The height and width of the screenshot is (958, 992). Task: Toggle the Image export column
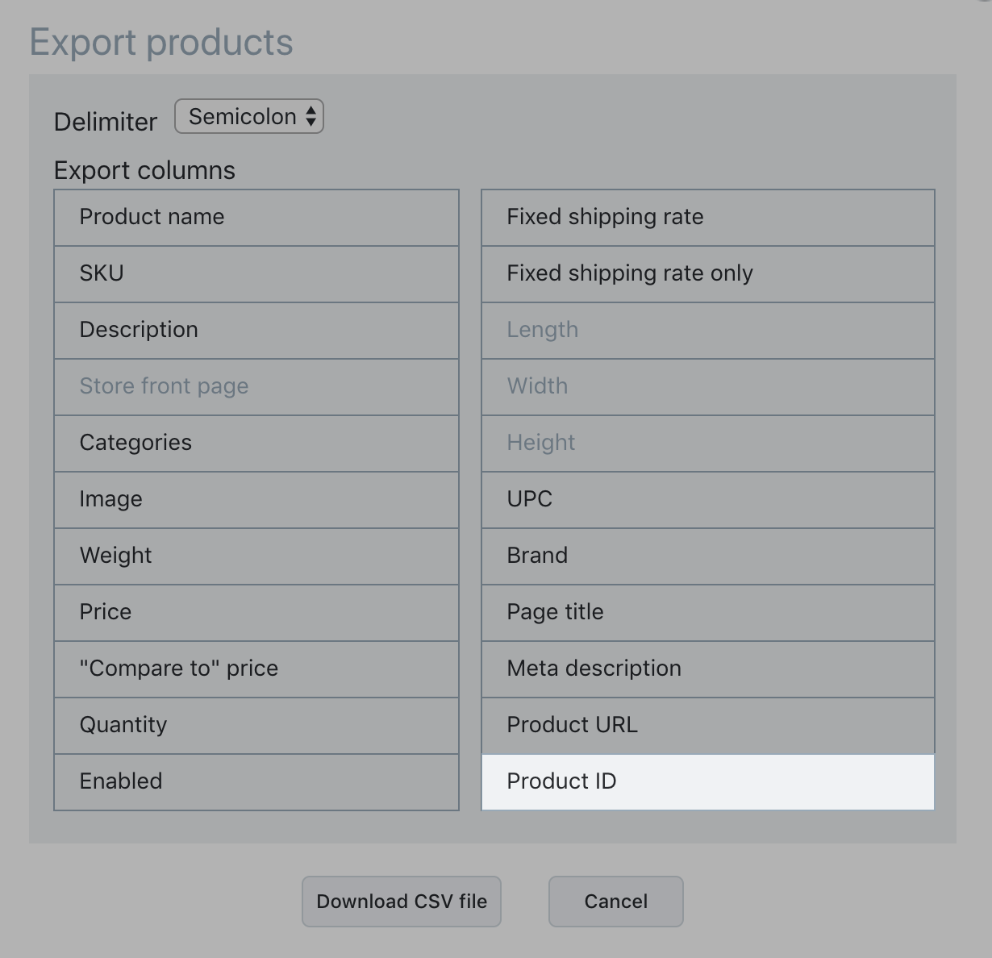coord(256,500)
